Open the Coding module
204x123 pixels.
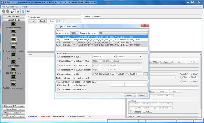coord(13,39)
